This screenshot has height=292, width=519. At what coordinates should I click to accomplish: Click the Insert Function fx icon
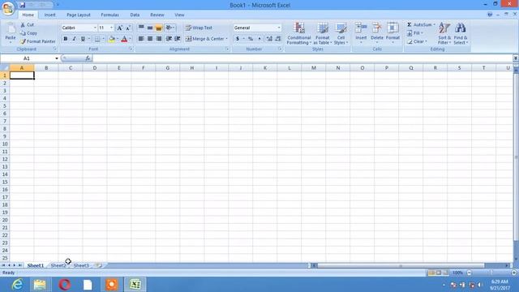click(88, 58)
